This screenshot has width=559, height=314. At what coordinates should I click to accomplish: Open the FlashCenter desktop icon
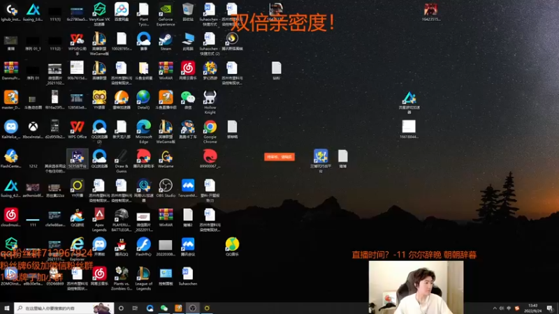(10, 159)
